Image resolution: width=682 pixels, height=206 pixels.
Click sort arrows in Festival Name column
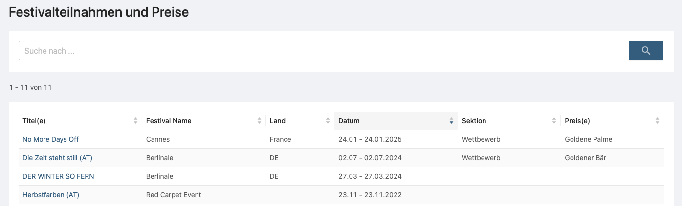click(259, 121)
